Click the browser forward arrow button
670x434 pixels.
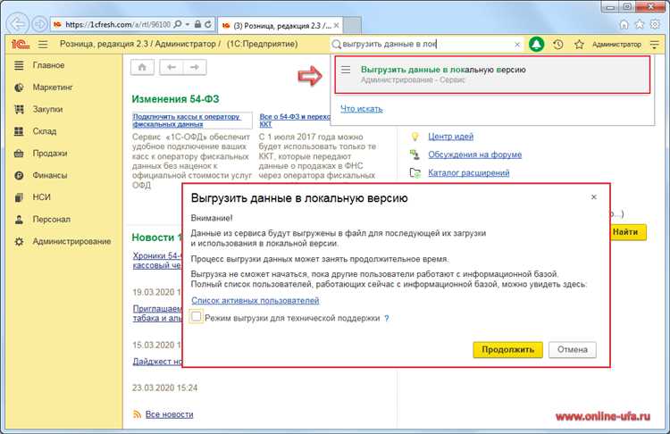[39, 24]
